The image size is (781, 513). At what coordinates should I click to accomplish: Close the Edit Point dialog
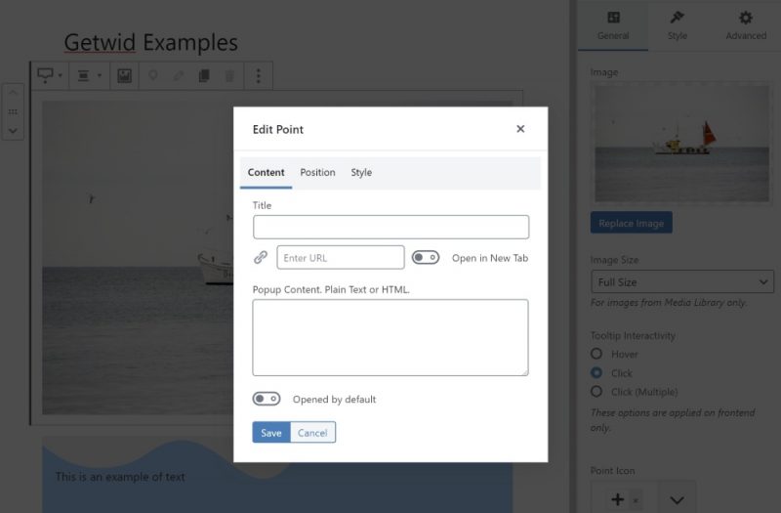520,129
